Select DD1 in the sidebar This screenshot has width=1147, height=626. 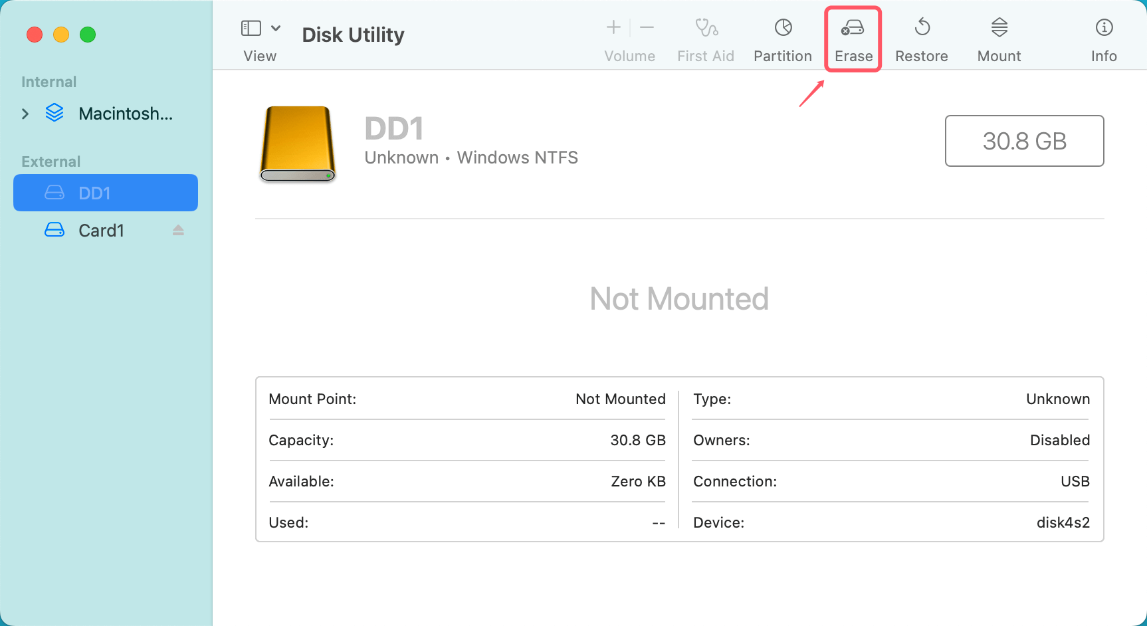click(105, 193)
